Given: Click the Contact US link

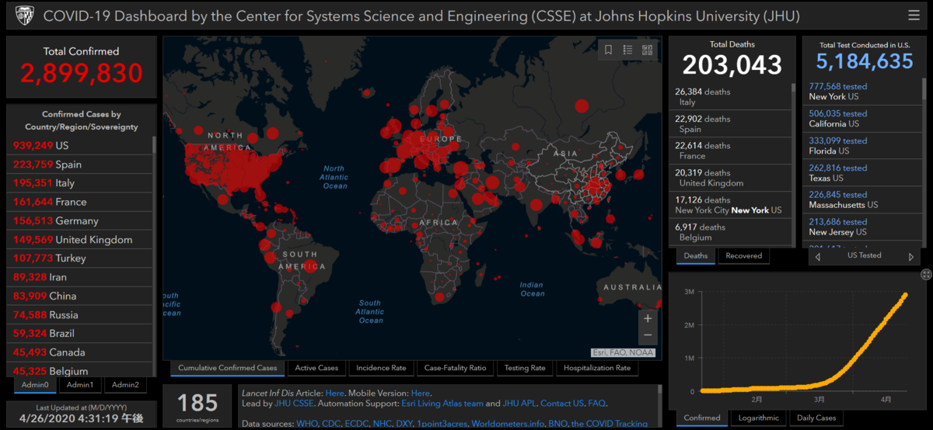Looking at the screenshot, I should coord(562,404).
